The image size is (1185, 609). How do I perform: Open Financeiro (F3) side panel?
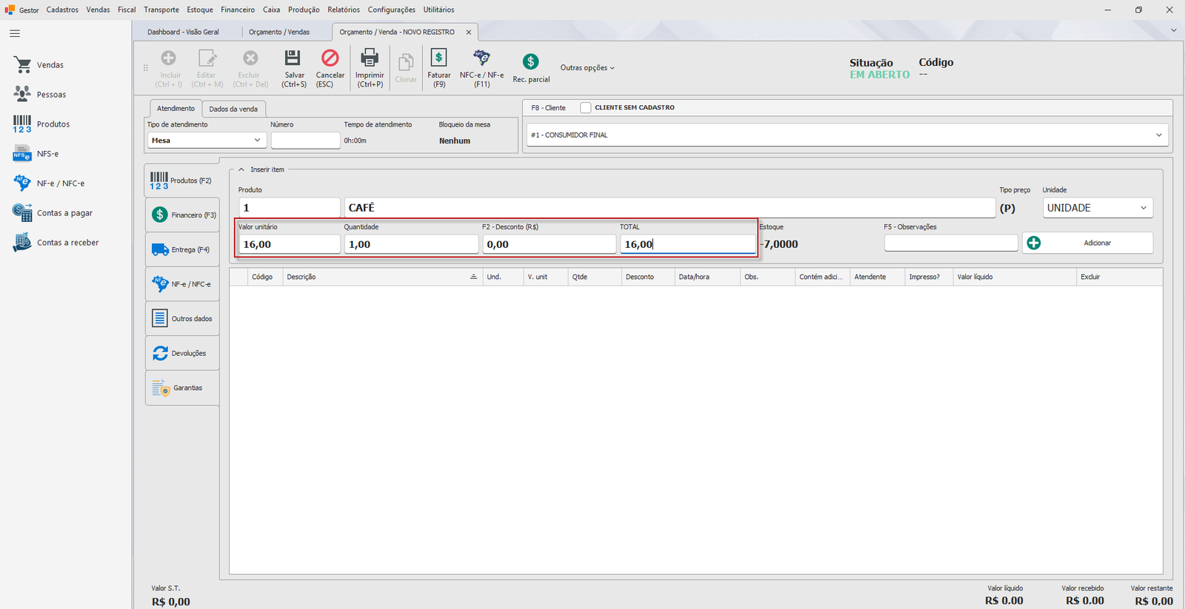coord(182,215)
